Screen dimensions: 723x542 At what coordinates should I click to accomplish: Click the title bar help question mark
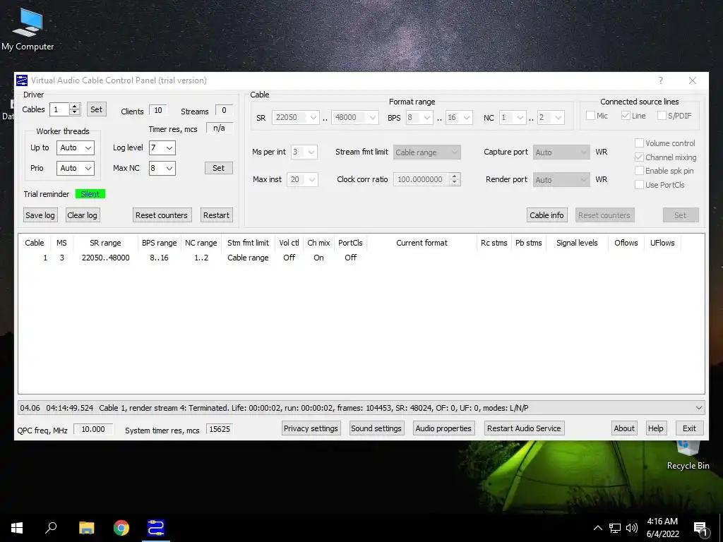click(x=661, y=80)
